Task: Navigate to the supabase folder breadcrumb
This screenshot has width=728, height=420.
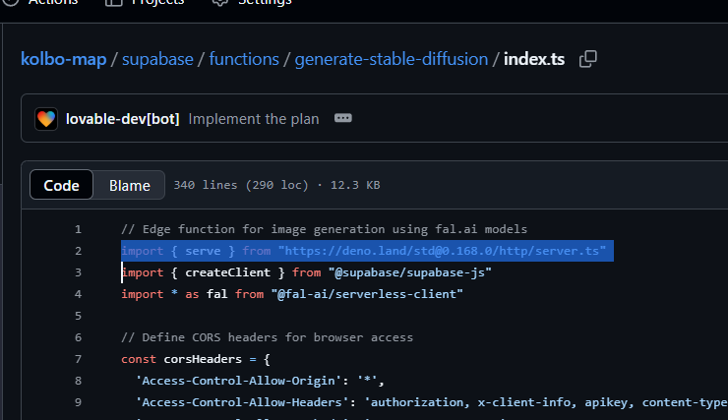Action: [x=159, y=59]
